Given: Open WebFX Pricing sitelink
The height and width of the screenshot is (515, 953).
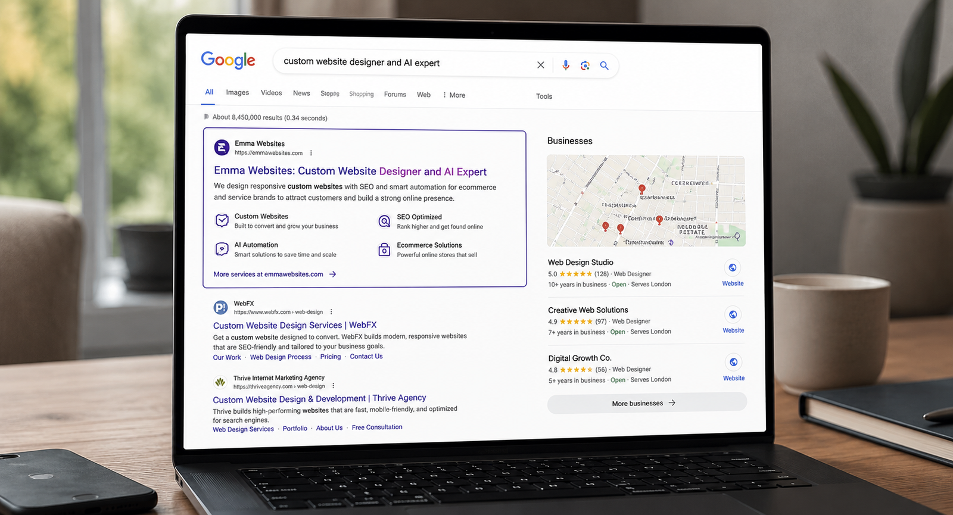Looking at the screenshot, I should pyautogui.click(x=331, y=357).
